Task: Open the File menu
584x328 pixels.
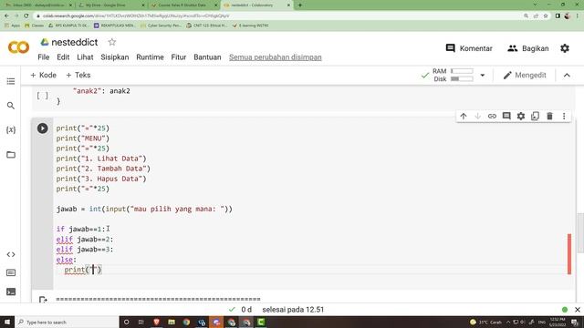Action: tap(44, 57)
